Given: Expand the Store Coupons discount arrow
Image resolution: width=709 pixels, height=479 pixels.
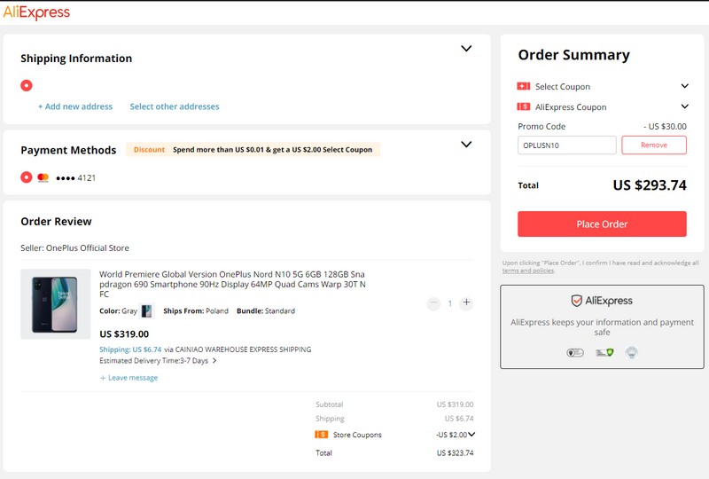Looking at the screenshot, I should (471, 434).
